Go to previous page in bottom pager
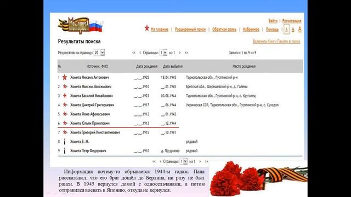351x197 pixels. click(x=160, y=161)
